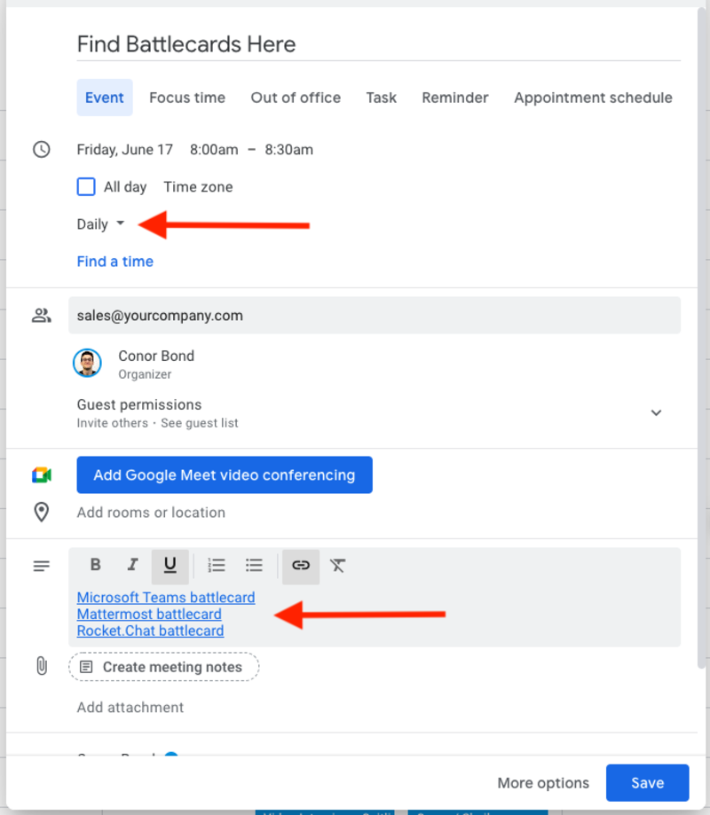Select the Event tab
Viewport: 710px width, 815px height.
(105, 98)
